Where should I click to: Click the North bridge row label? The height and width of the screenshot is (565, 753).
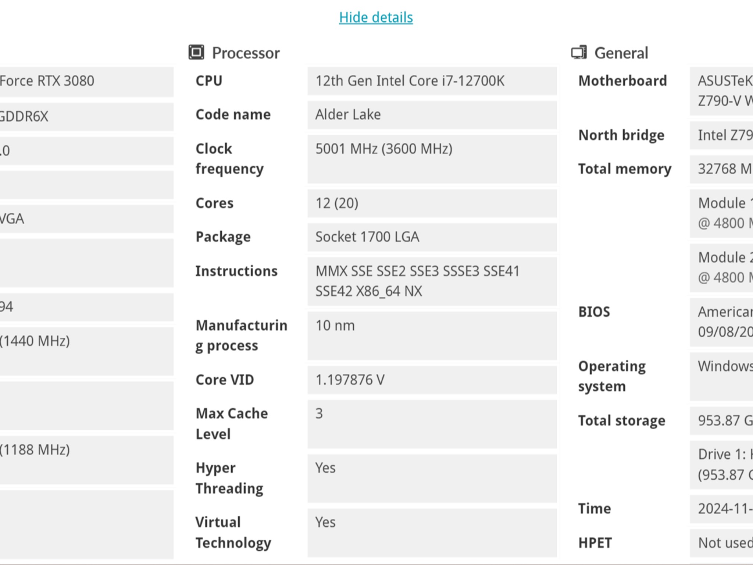621,135
